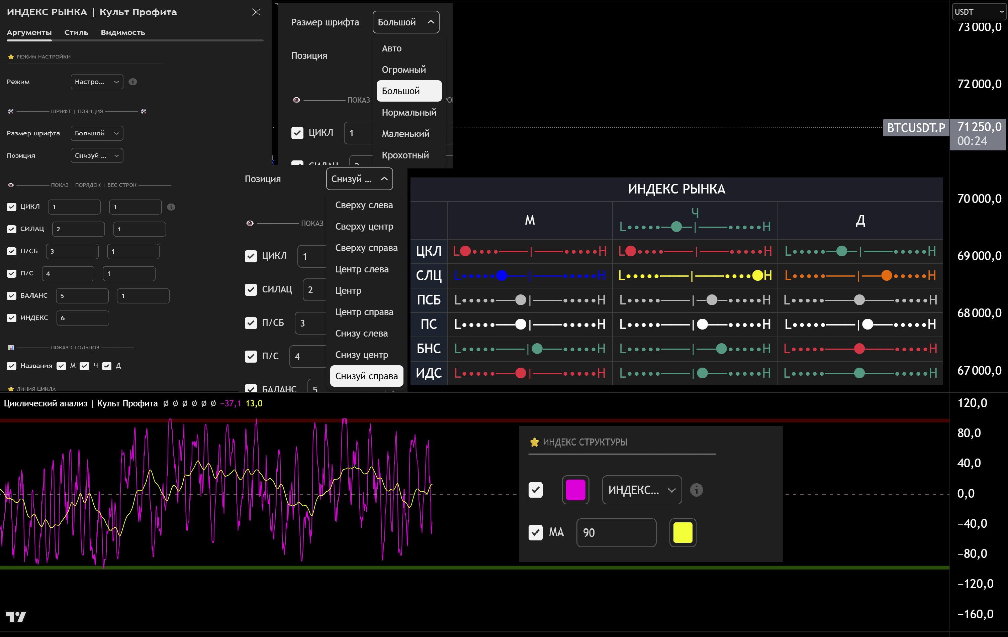Open the Режим dropdown
The image size is (1008, 637).
[97, 82]
